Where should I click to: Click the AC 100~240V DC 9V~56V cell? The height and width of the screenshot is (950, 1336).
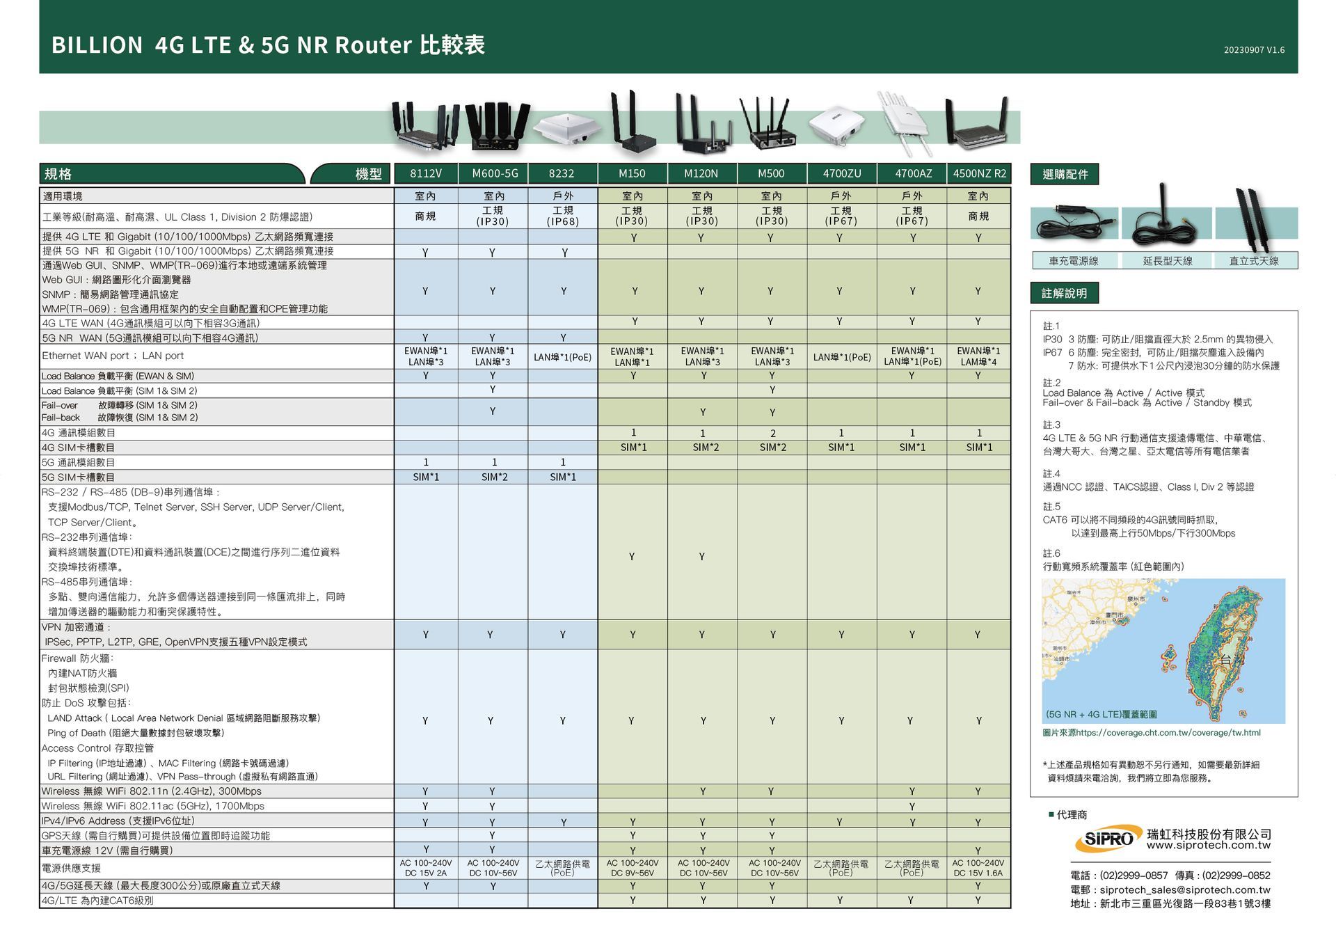point(632,868)
